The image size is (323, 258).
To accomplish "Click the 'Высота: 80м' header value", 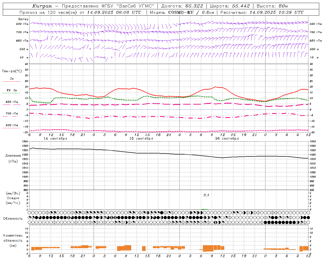I will (272, 6).
